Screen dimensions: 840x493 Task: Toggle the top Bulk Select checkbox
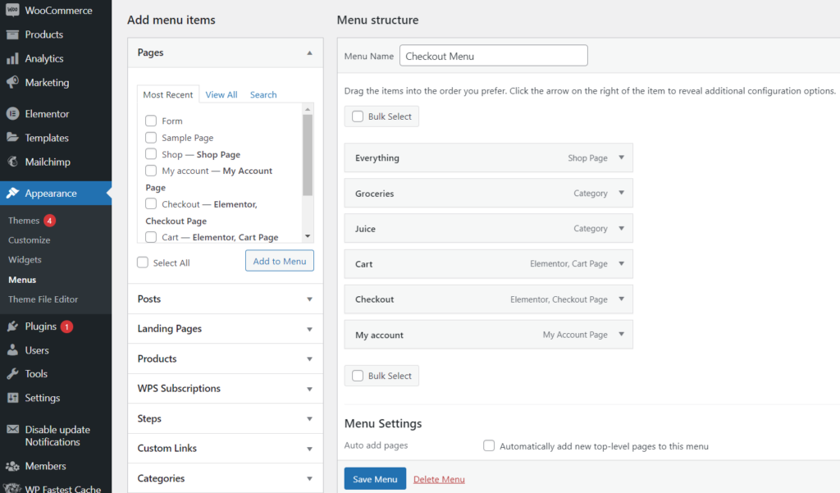[358, 116]
